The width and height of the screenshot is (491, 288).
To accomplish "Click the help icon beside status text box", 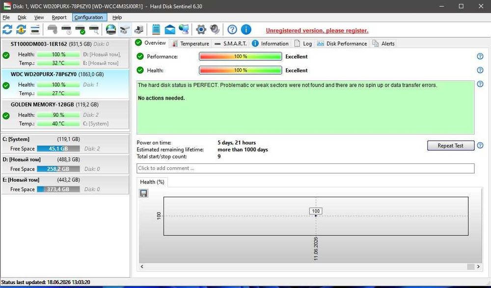I will point(480,84).
